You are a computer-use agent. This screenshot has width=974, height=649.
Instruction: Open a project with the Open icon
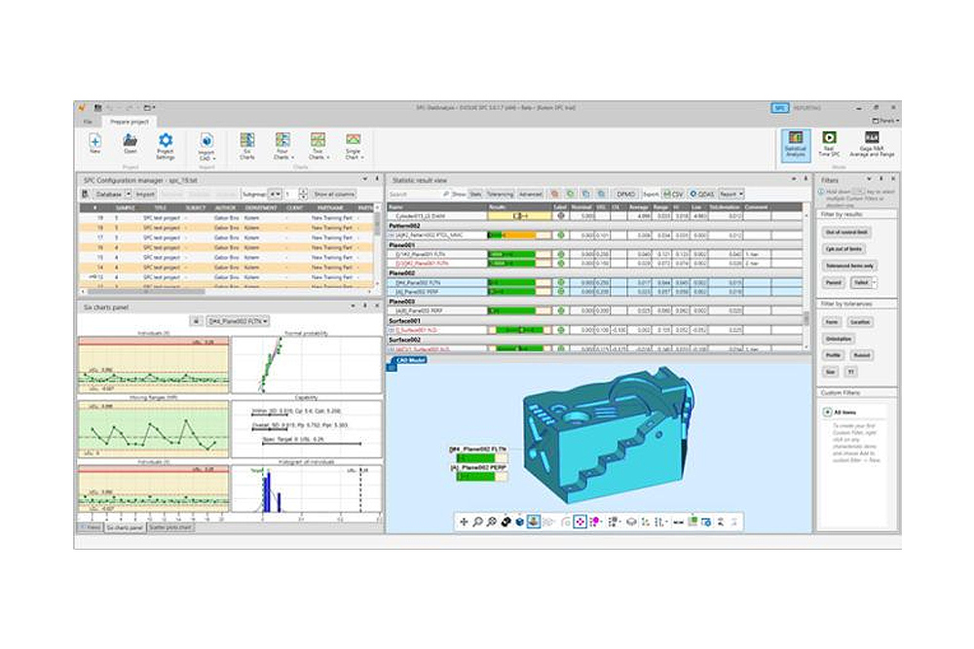[x=130, y=141]
